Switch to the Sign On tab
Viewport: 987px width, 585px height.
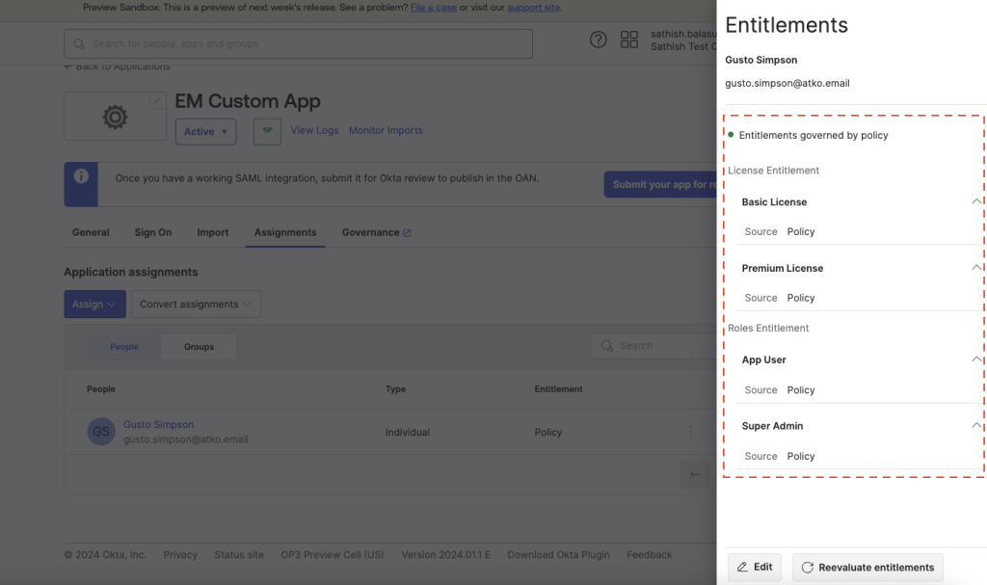coord(152,232)
